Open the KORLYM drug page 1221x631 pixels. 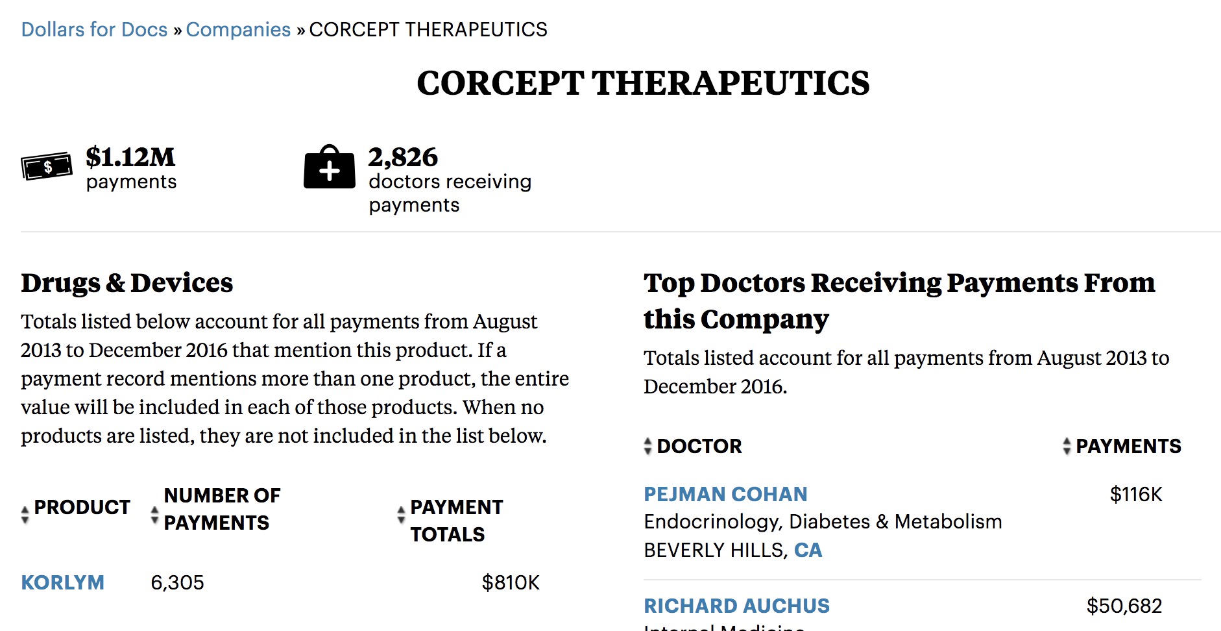62,582
